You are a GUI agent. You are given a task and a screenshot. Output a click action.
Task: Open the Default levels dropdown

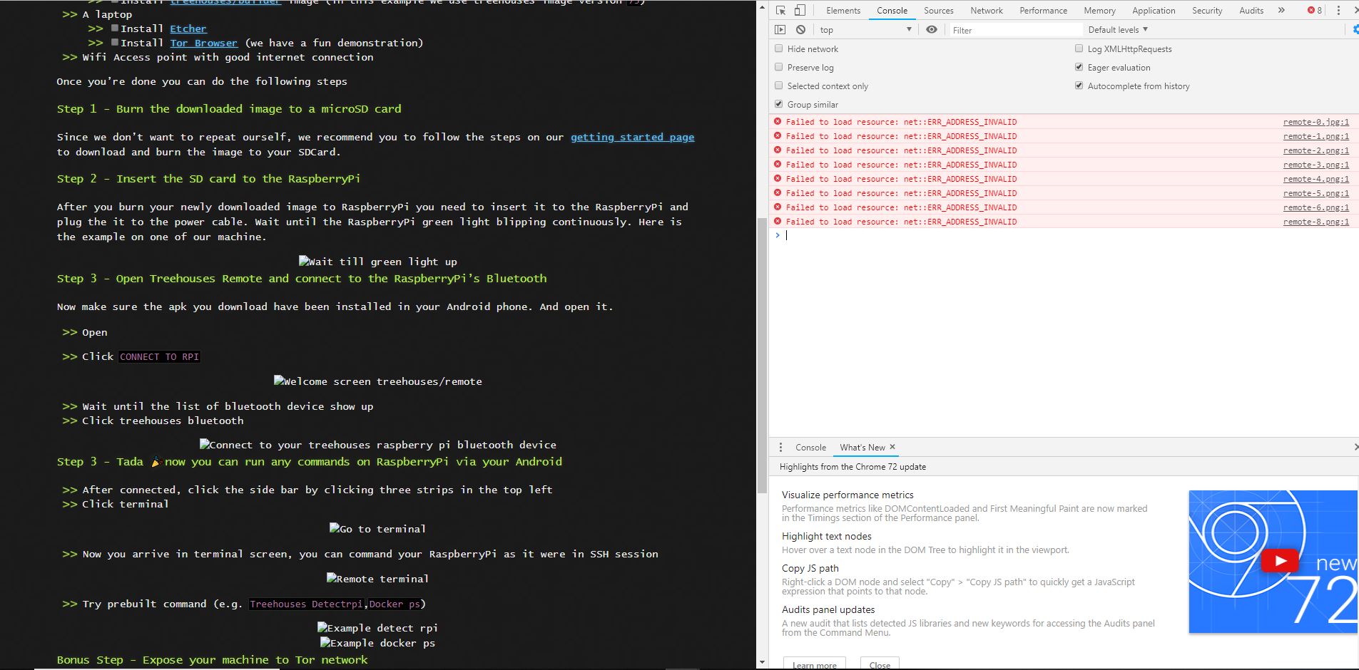[1117, 29]
